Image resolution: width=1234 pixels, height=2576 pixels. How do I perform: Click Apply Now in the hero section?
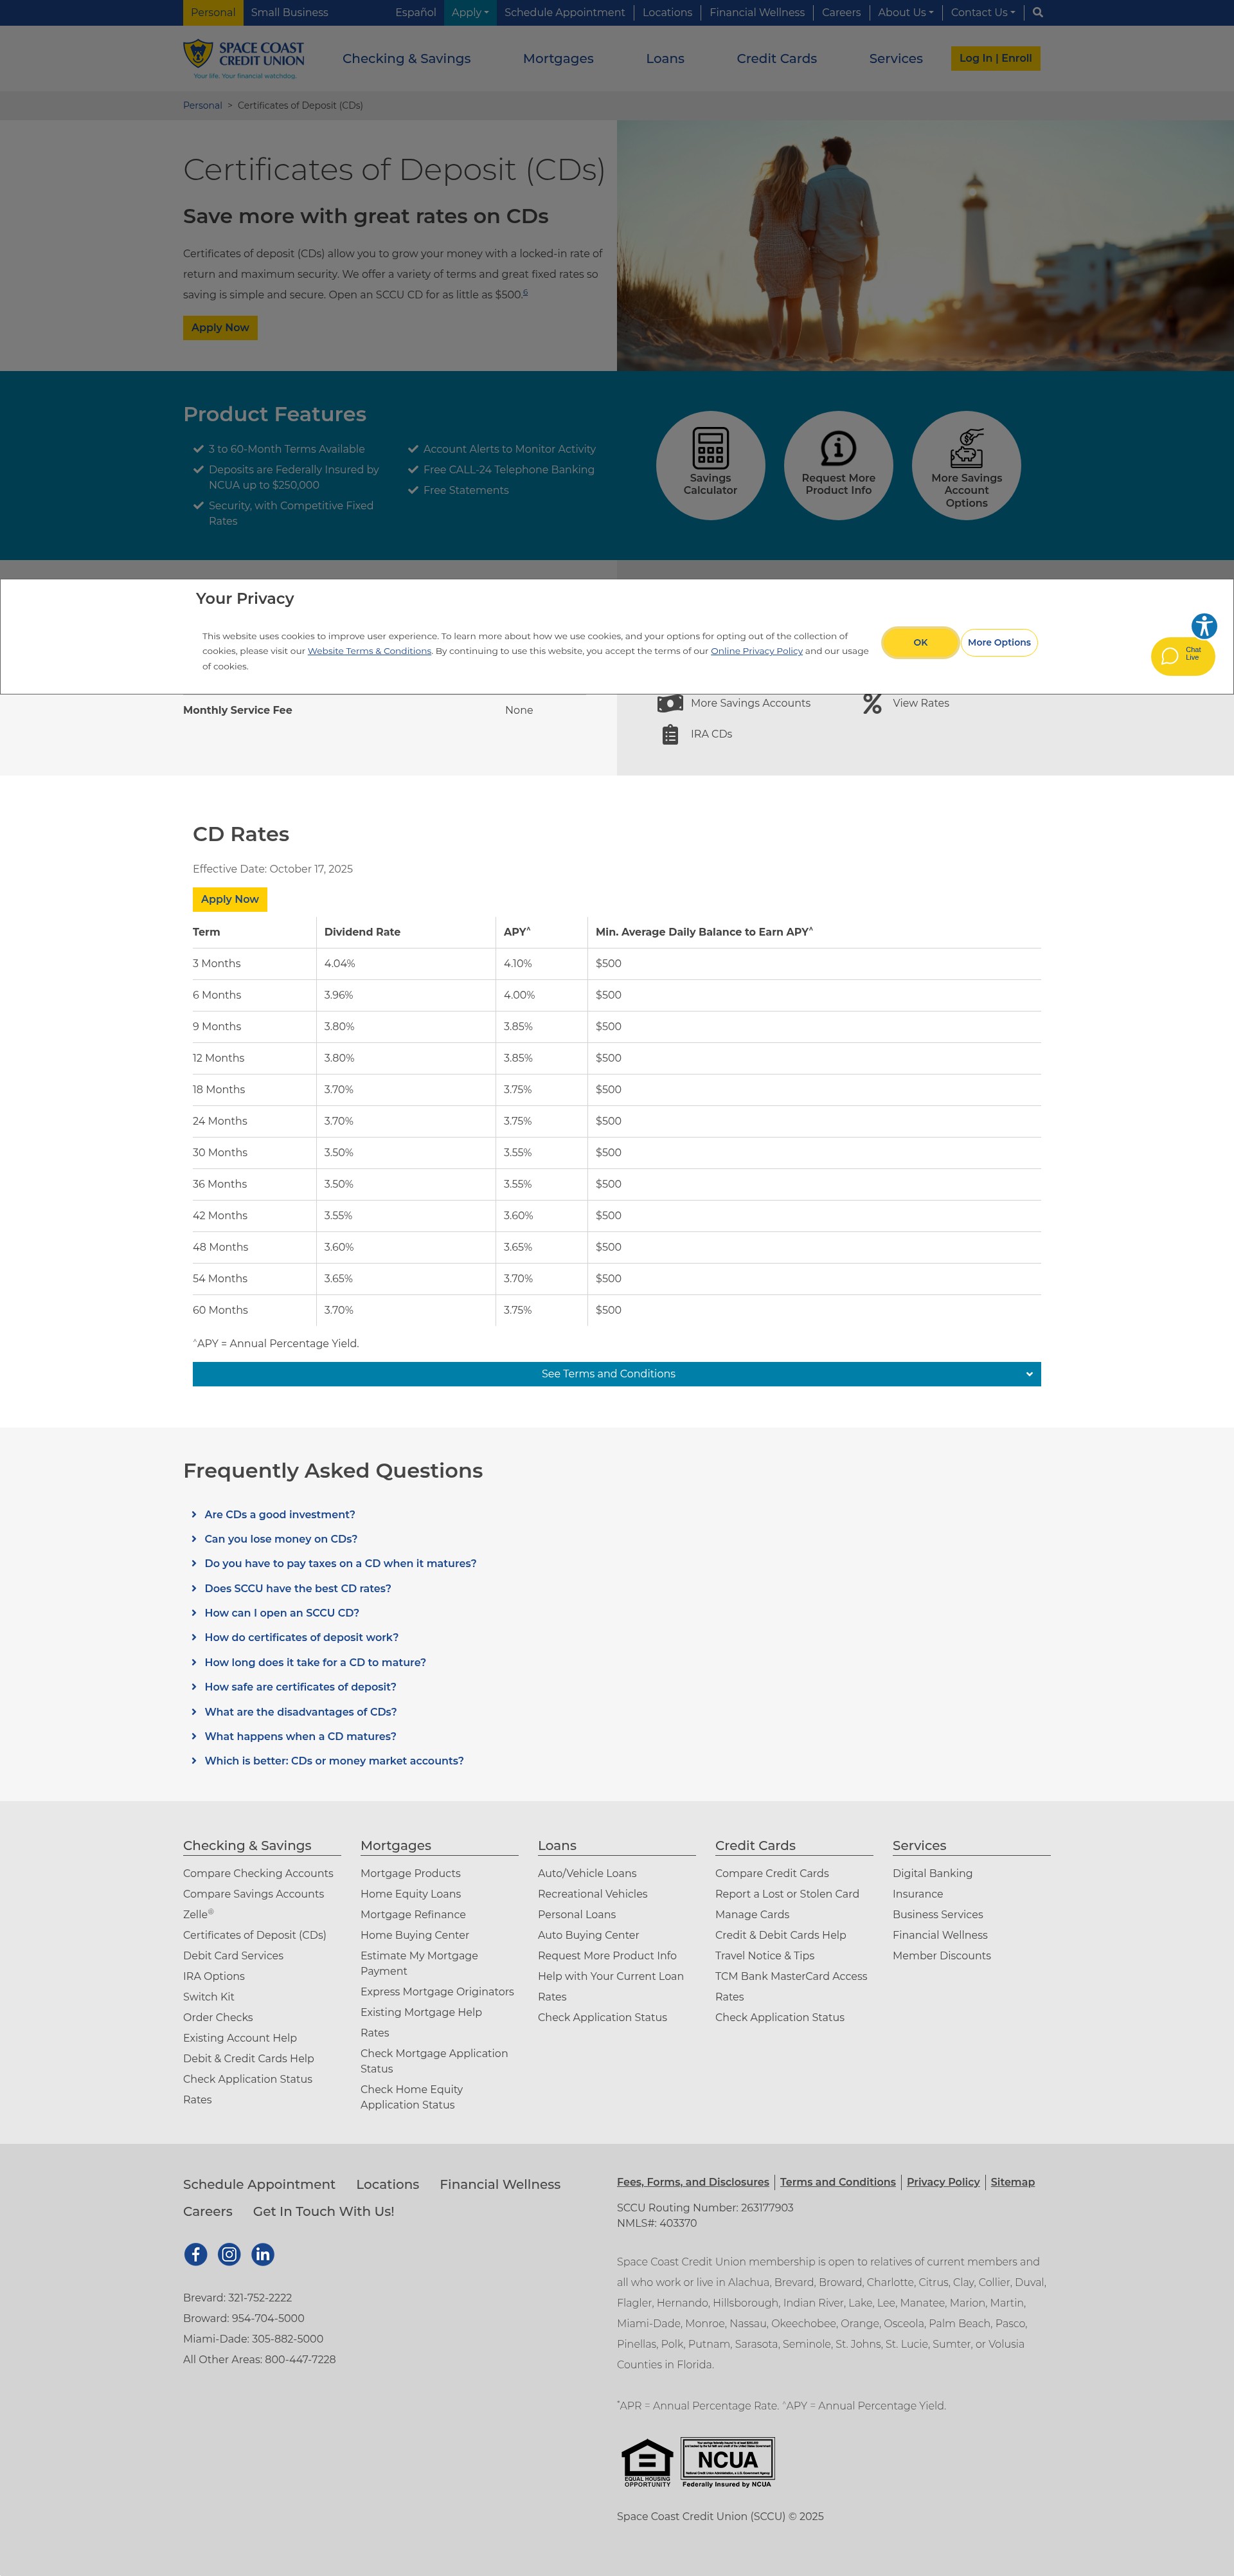pos(220,328)
